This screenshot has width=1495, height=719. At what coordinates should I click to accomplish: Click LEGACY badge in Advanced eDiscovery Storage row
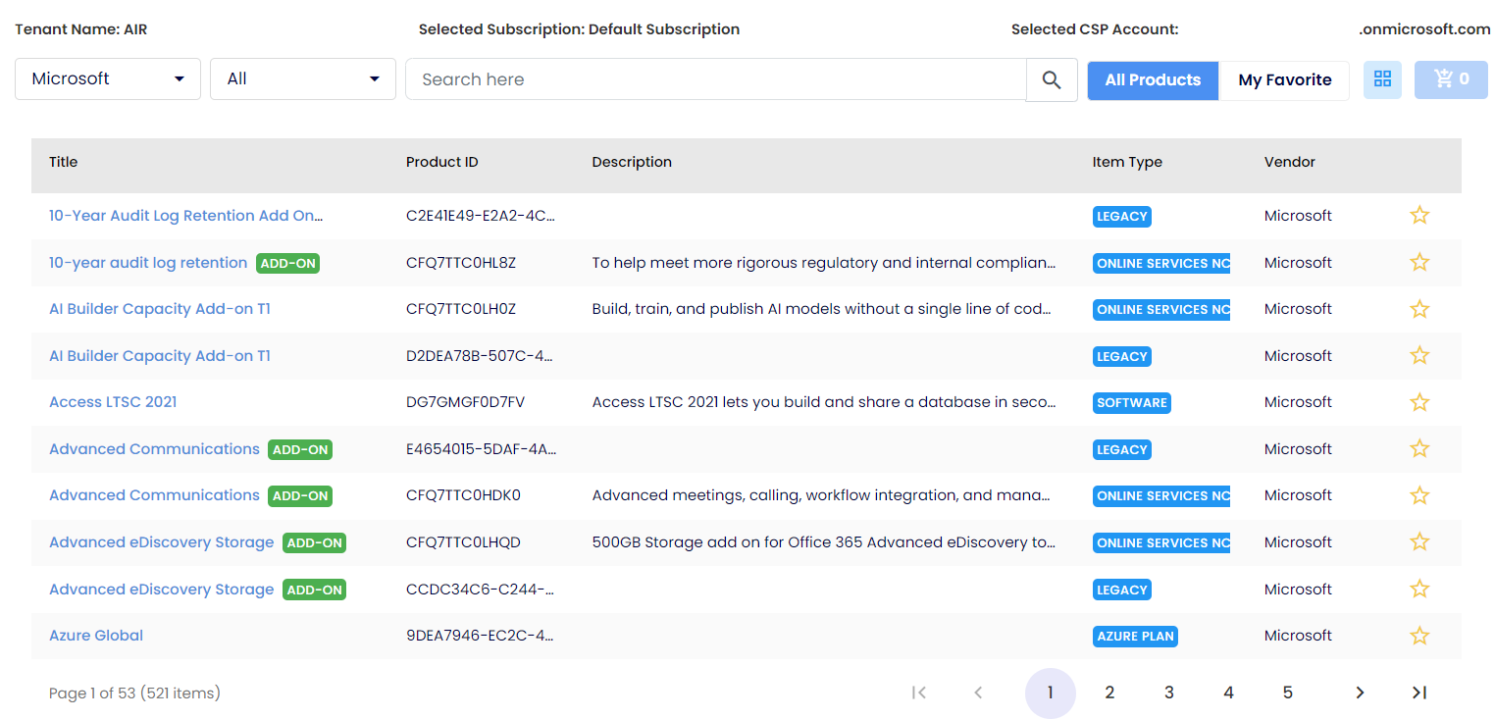coord(1122,590)
